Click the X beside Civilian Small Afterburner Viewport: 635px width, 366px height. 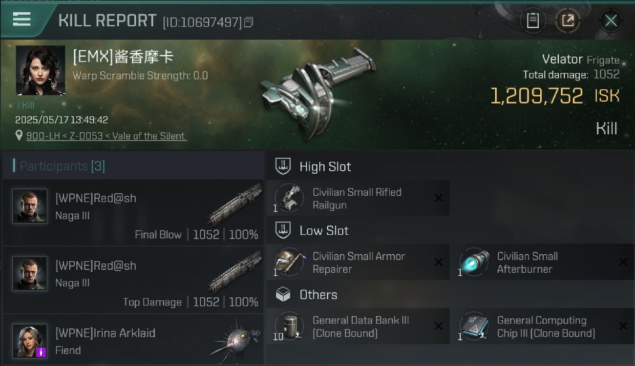tap(623, 262)
